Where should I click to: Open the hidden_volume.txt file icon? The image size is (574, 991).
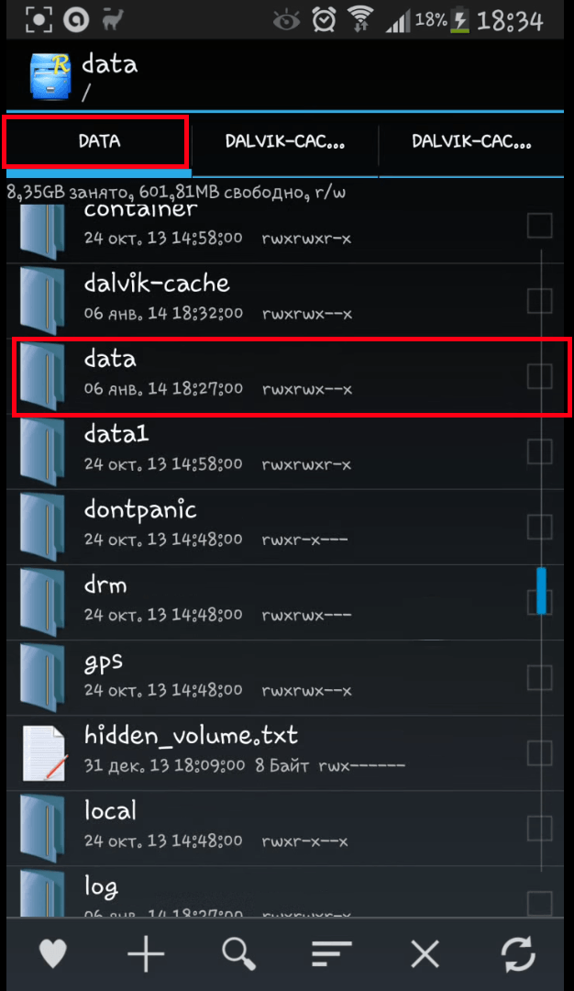44,752
